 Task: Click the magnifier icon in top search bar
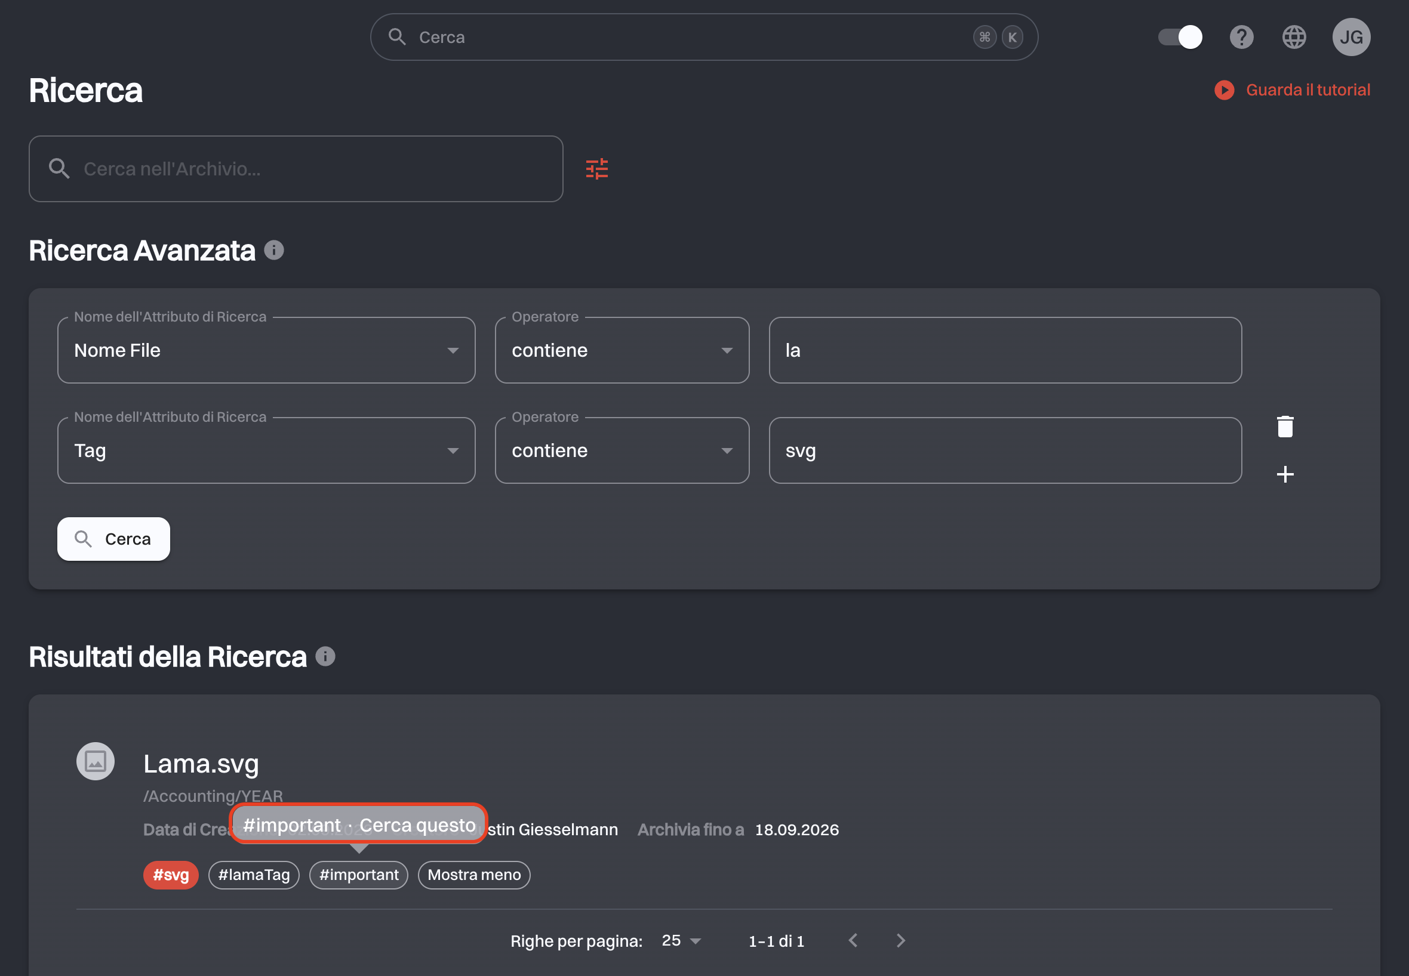[x=397, y=38]
